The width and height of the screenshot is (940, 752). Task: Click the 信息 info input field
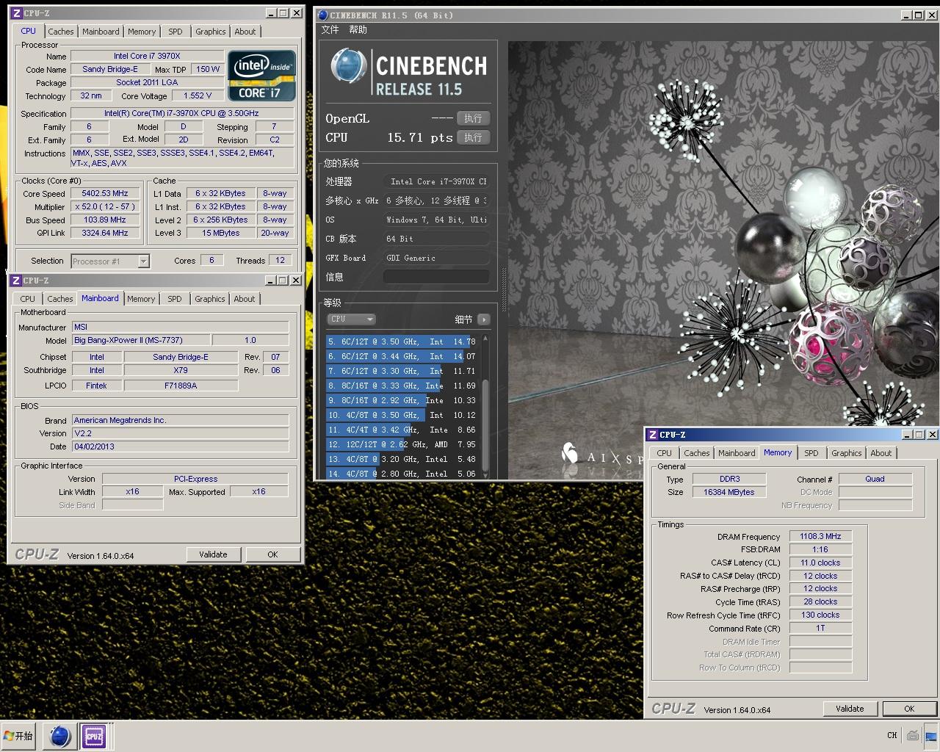(436, 277)
